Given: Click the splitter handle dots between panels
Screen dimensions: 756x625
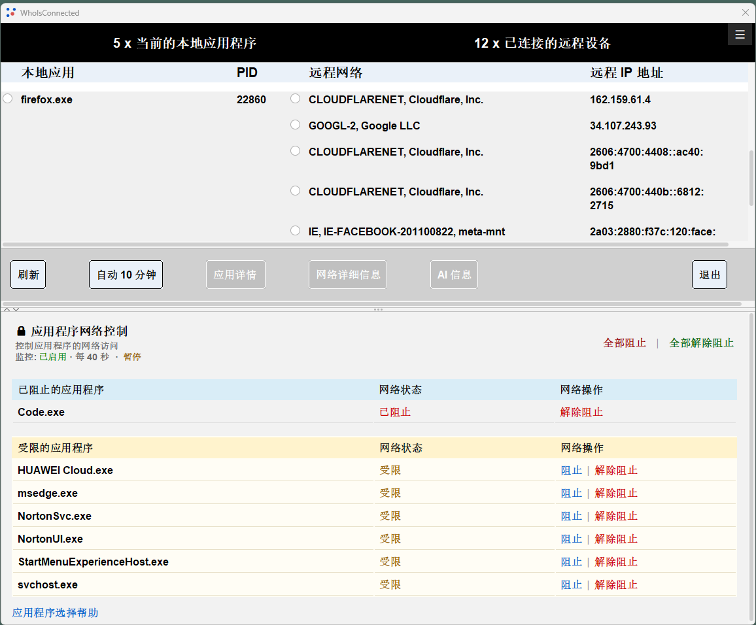Looking at the screenshot, I should coord(378,309).
